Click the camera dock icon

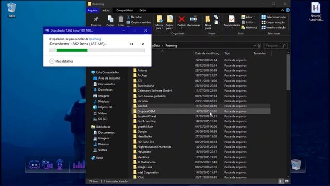tap(47, 164)
